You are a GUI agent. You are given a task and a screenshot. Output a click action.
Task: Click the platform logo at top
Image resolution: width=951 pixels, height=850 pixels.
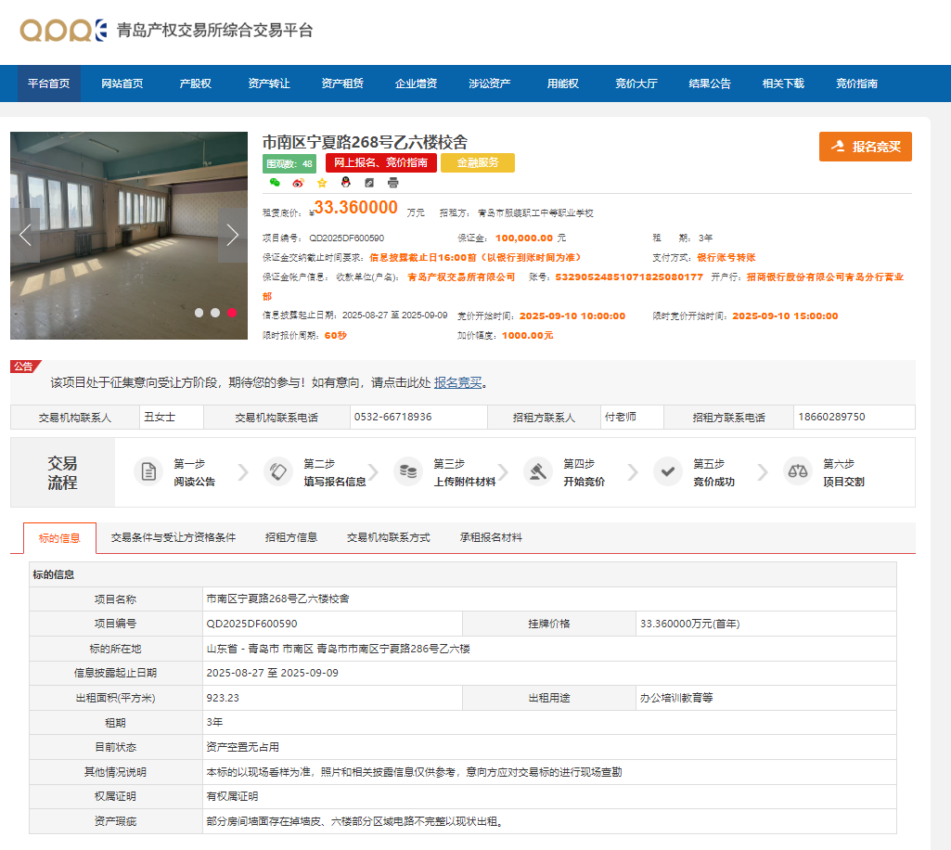point(166,30)
